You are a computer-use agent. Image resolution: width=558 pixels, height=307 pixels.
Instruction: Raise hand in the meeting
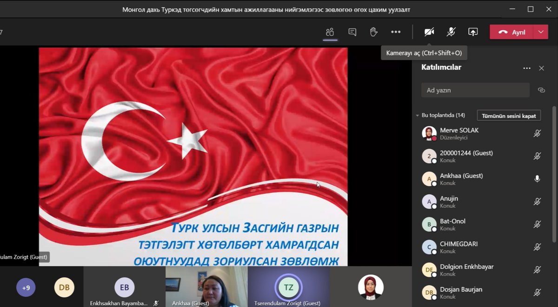tap(373, 32)
